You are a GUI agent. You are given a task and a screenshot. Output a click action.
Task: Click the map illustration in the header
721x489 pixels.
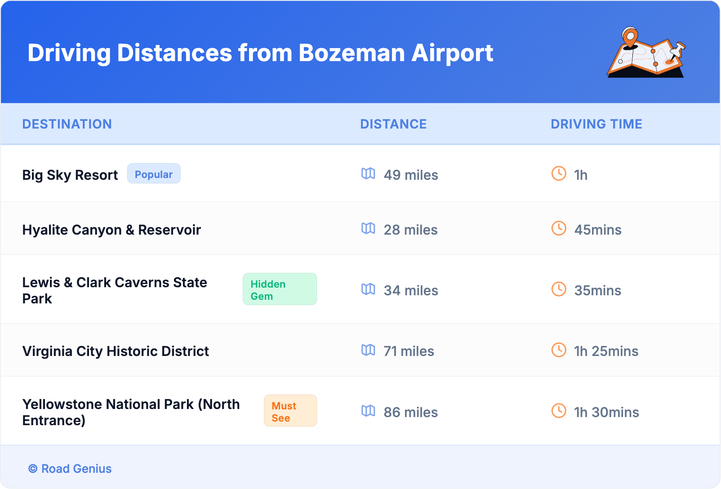coord(646,53)
